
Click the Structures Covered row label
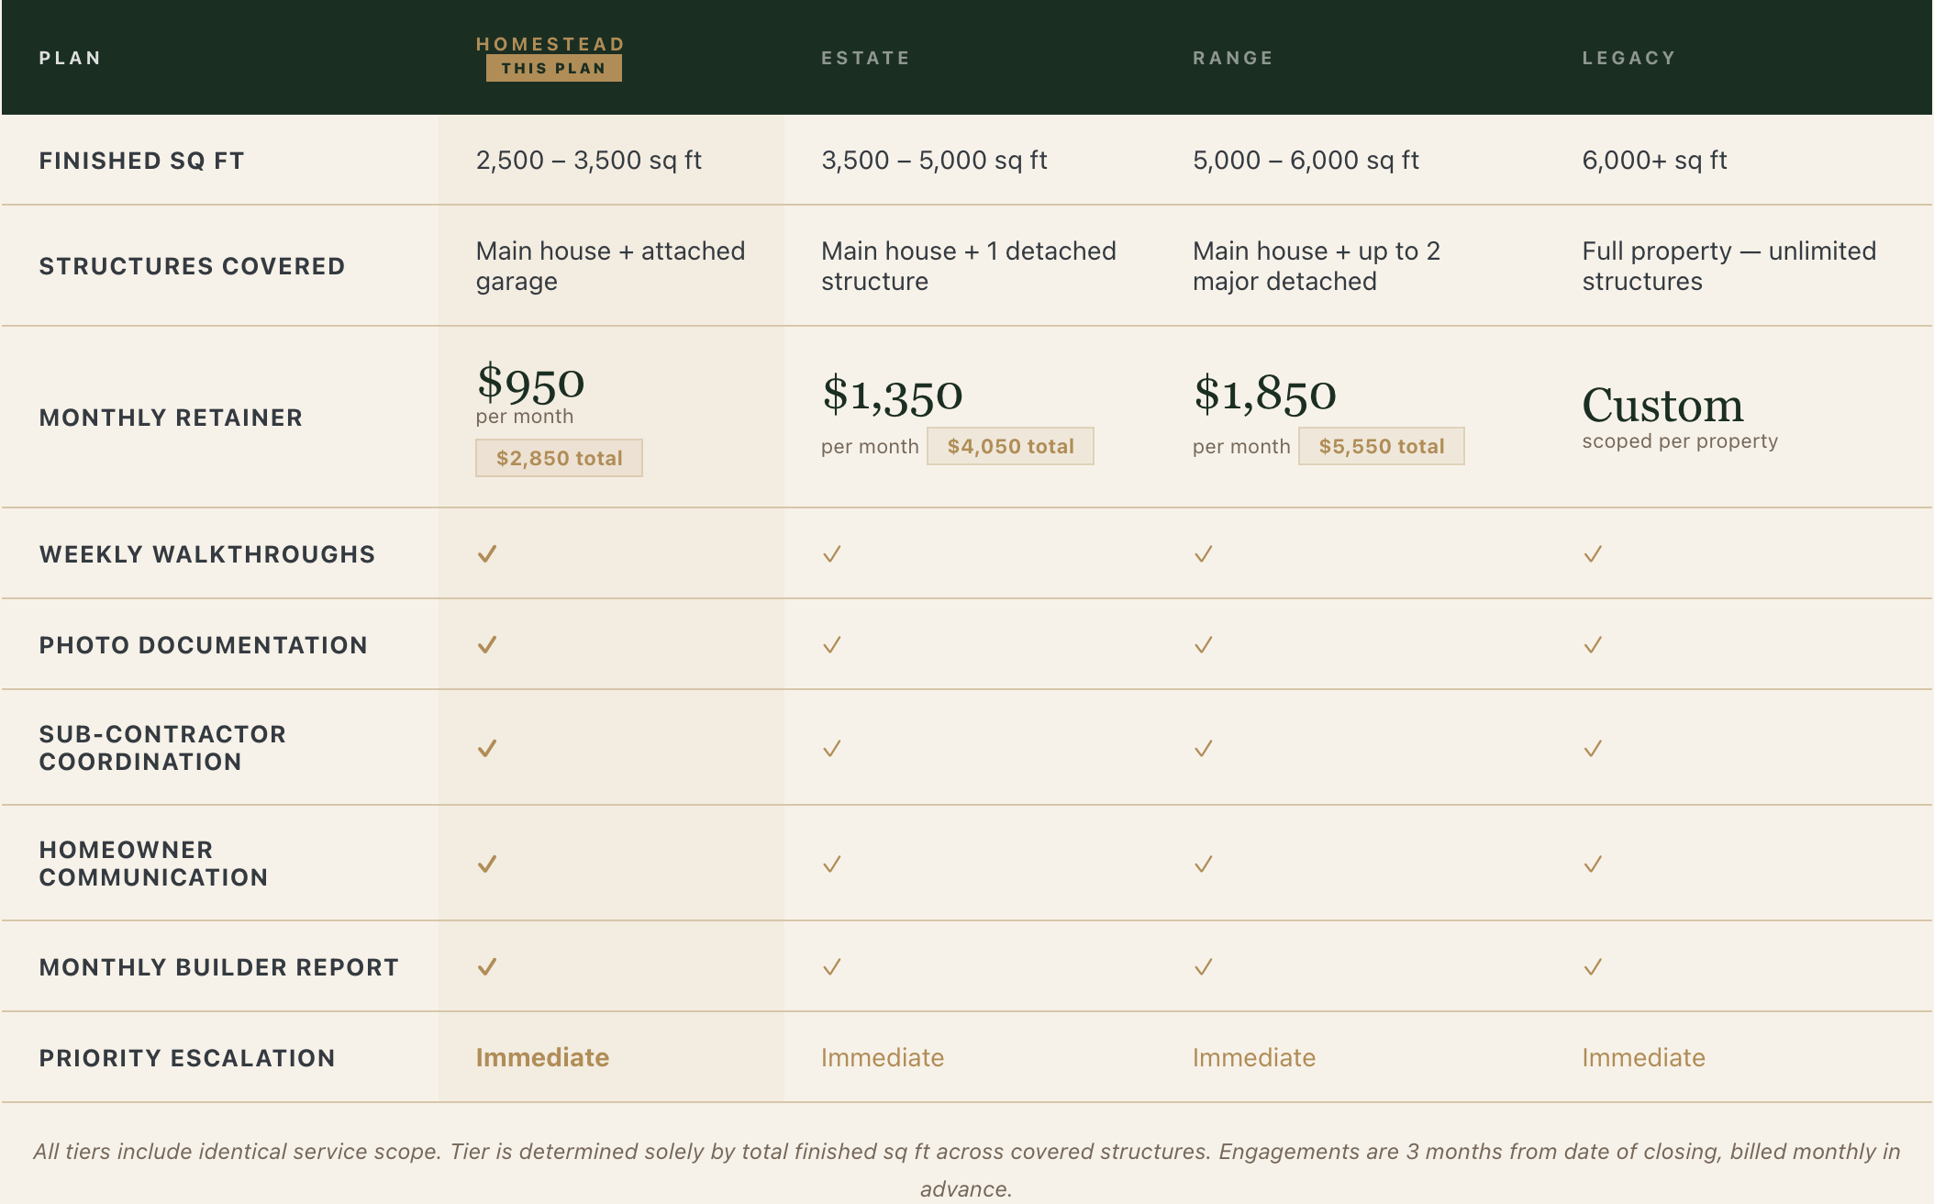192,266
